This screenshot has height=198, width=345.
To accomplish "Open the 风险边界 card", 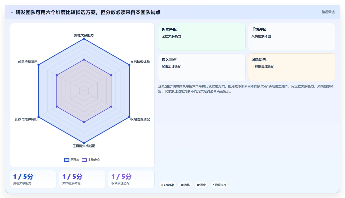I will click(292, 67).
